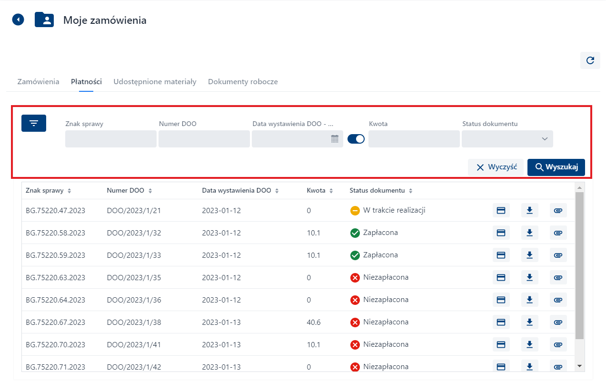This screenshot has height=381, width=606.
Task: Open the Udostępnione materiały tab
Action: click(155, 82)
